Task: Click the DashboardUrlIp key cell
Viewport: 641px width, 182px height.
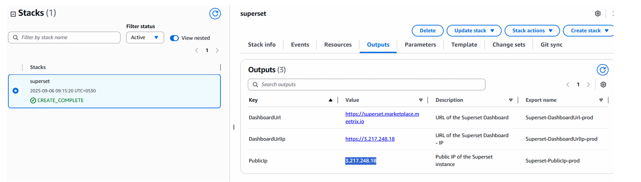Action: coord(267,139)
